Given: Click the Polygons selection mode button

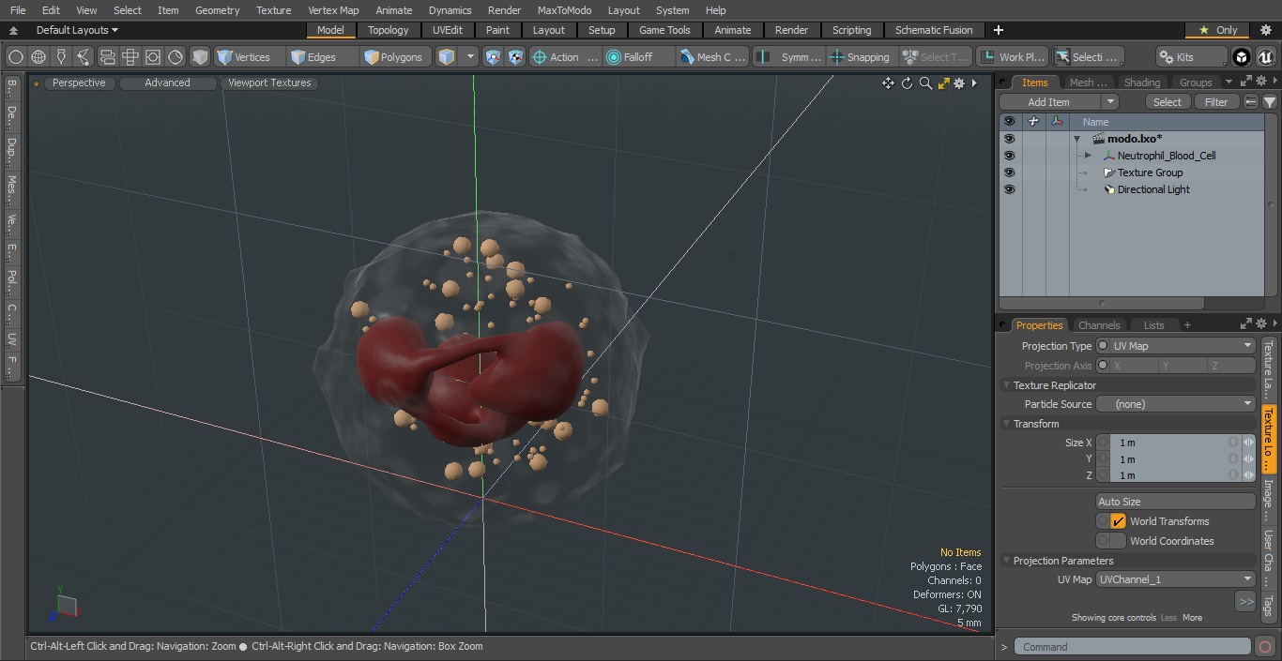Looking at the screenshot, I should point(394,57).
